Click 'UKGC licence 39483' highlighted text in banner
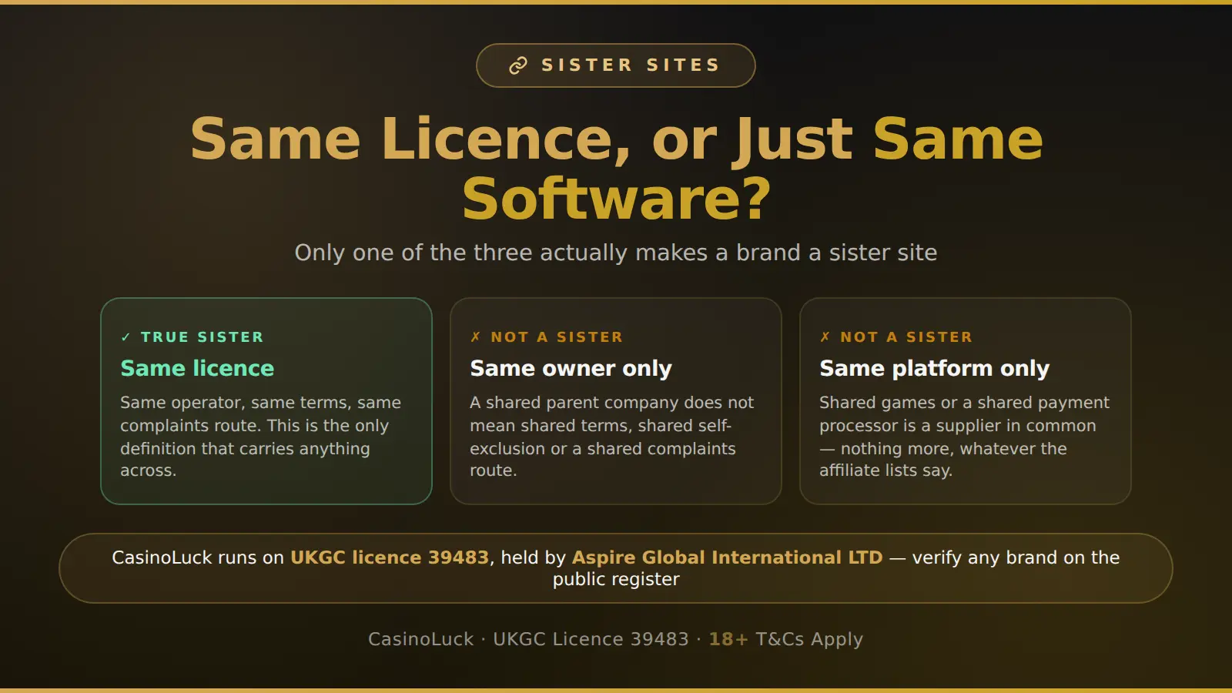 point(390,557)
